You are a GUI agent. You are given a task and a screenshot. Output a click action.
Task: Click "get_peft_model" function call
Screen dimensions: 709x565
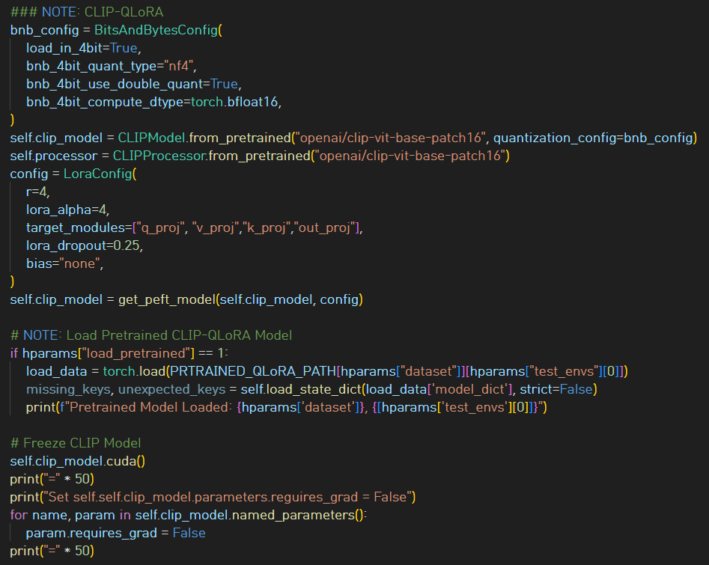click(x=167, y=299)
